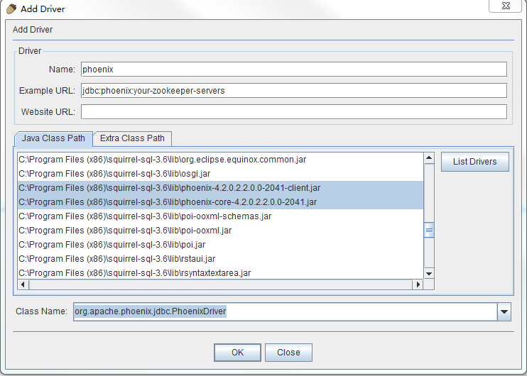Select the rstaui.jar path entry

(220, 259)
